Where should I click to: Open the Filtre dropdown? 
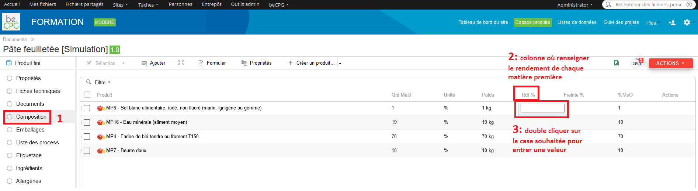coord(98,82)
